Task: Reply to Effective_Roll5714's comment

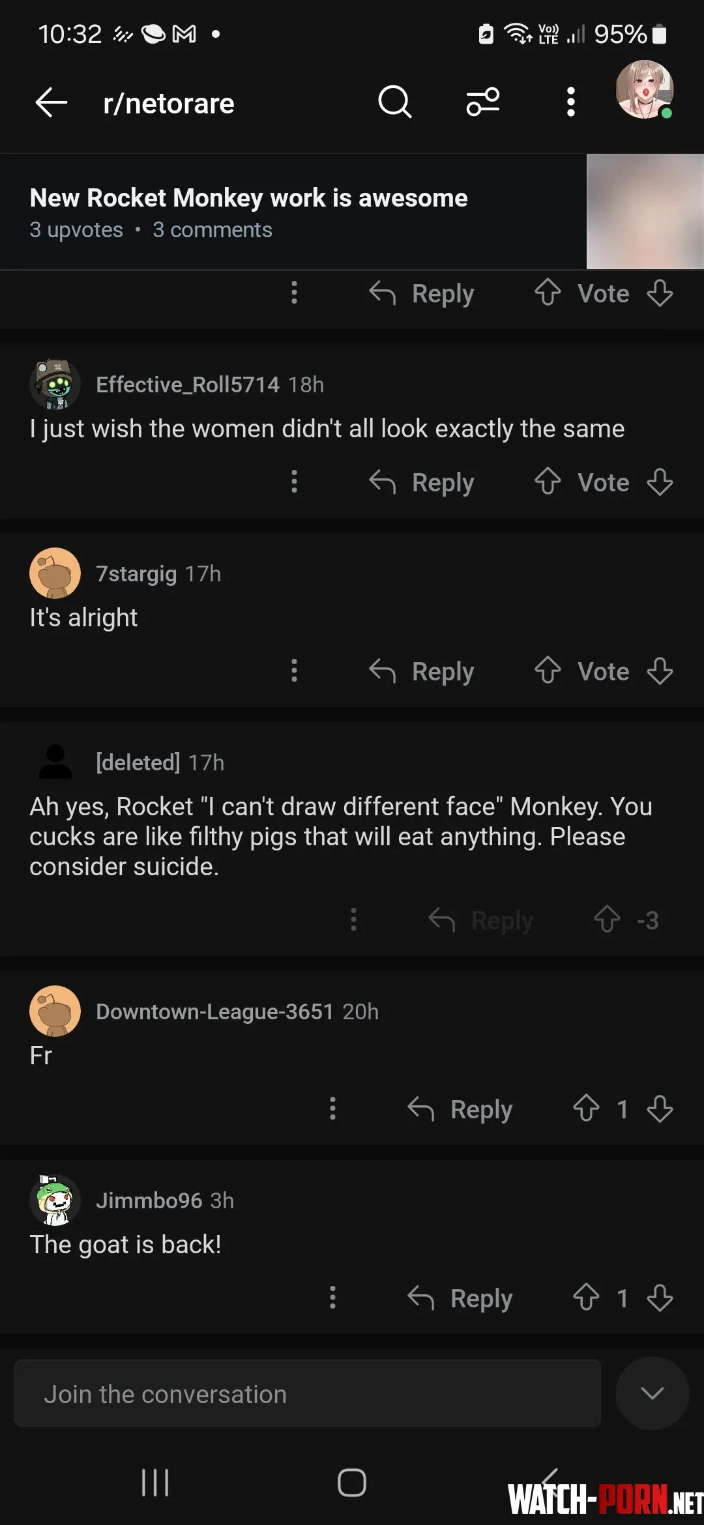Action: click(422, 482)
